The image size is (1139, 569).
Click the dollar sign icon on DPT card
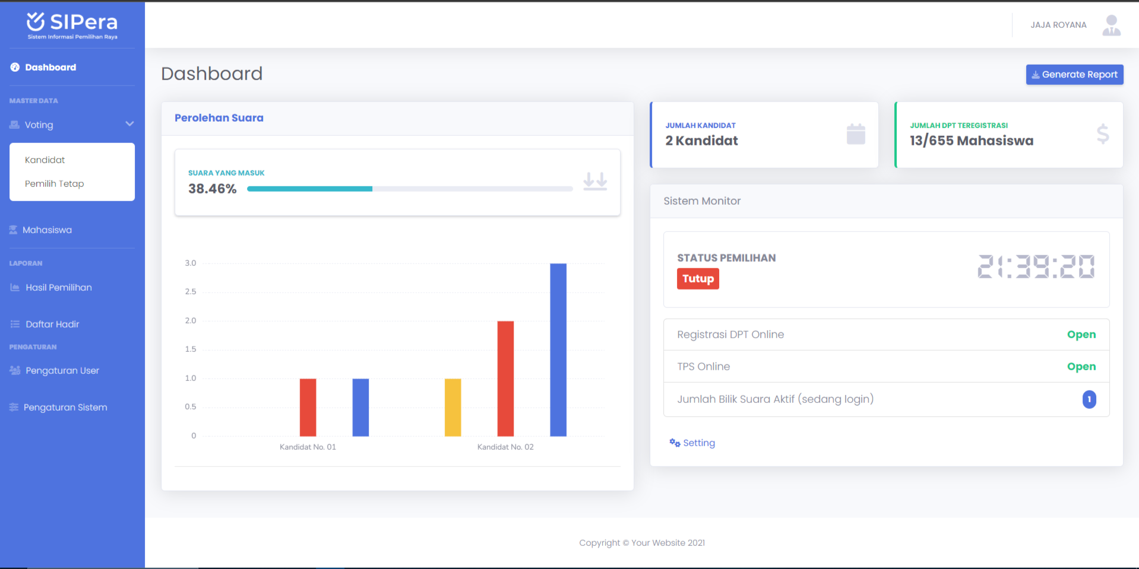tap(1102, 135)
